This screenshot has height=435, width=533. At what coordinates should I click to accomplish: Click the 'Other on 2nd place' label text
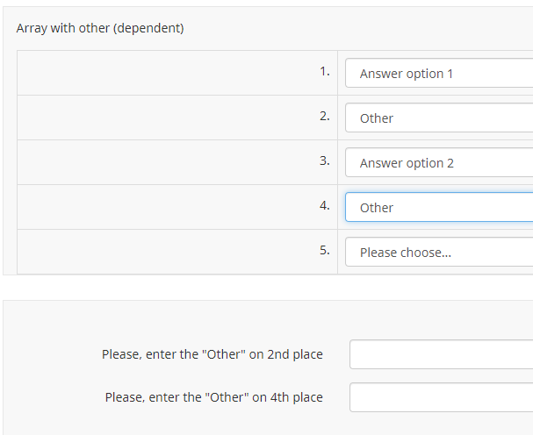tap(212, 354)
